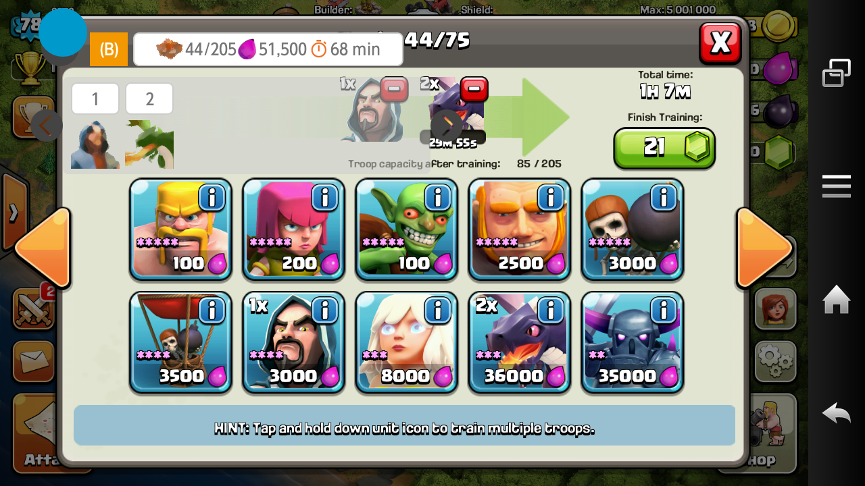Train a Goblin troop
The height and width of the screenshot is (486, 865).
click(406, 230)
